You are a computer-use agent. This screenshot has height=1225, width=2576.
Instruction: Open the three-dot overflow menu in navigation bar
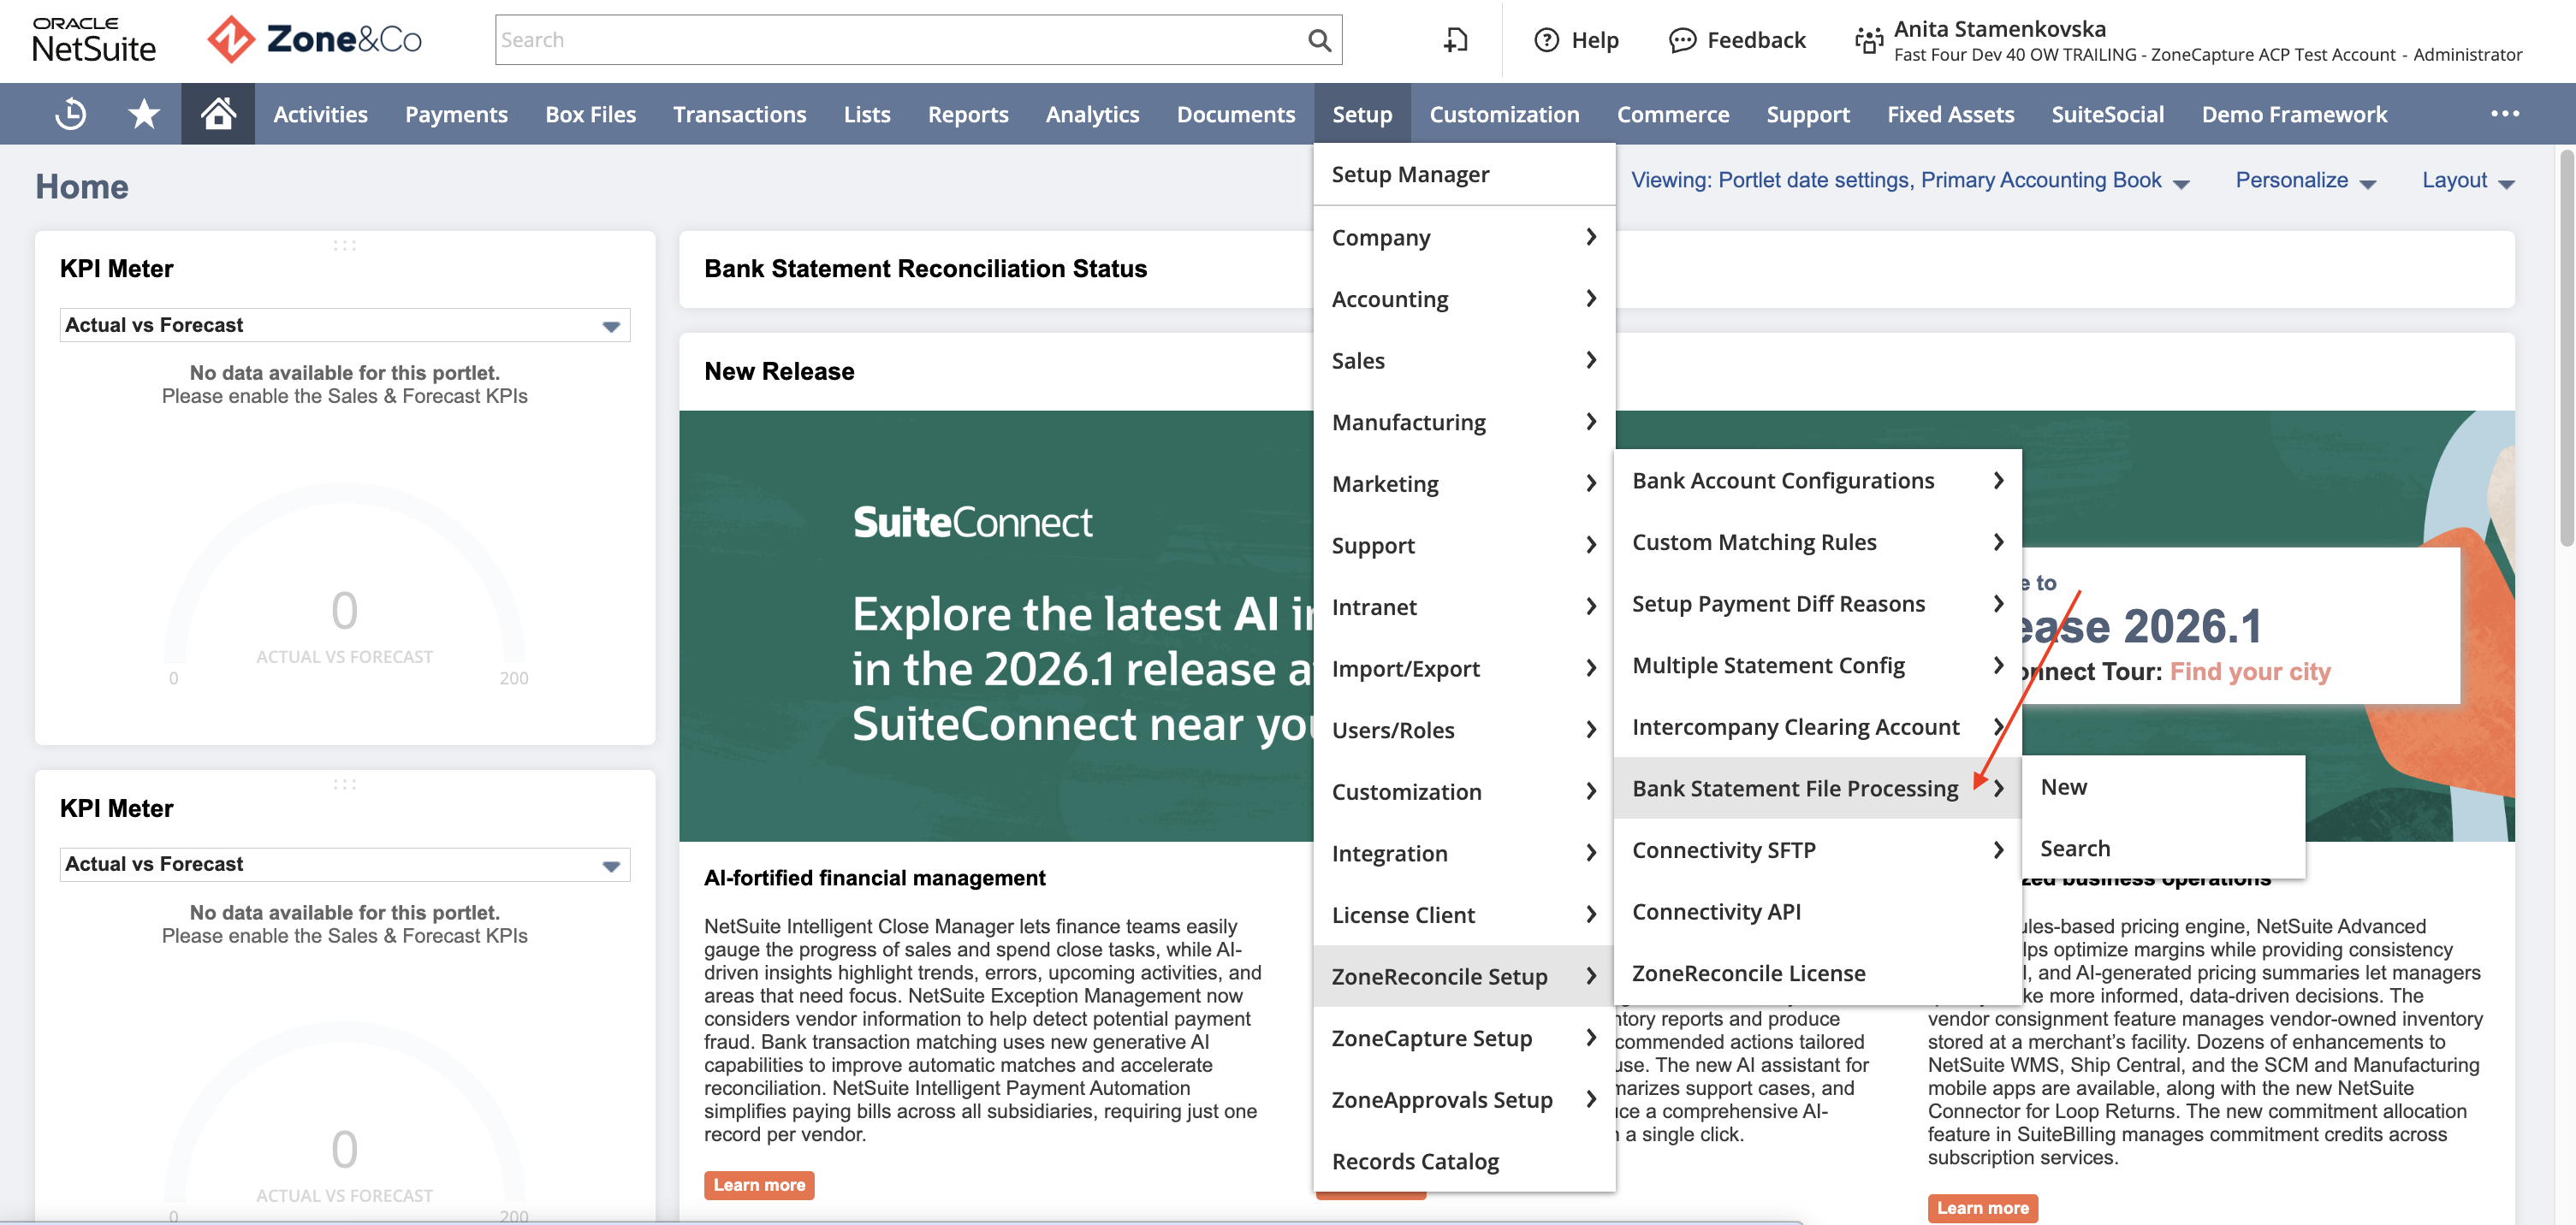click(2504, 114)
